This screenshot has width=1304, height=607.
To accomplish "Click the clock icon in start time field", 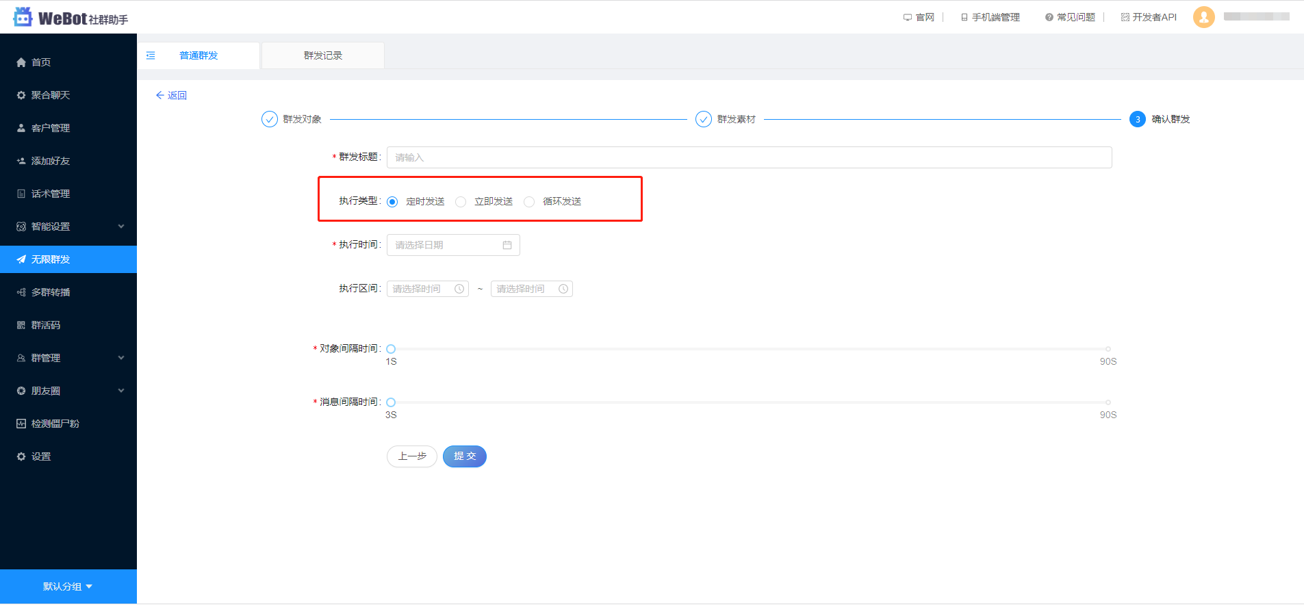I will pos(459,289).
